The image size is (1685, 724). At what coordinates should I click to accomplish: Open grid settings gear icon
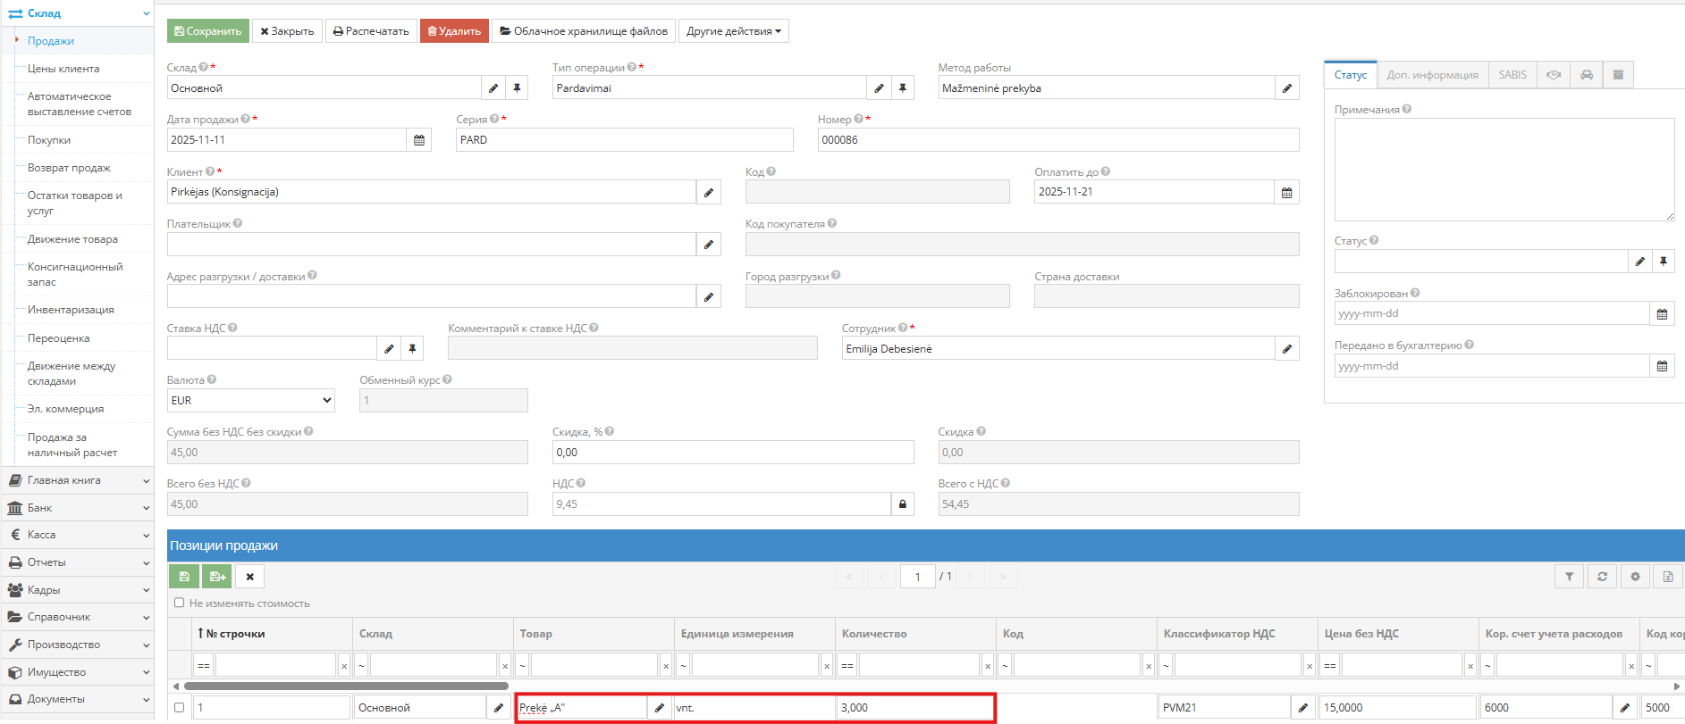[1635, 577]
